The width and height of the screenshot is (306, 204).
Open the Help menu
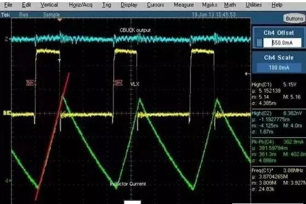click(277, 5)
